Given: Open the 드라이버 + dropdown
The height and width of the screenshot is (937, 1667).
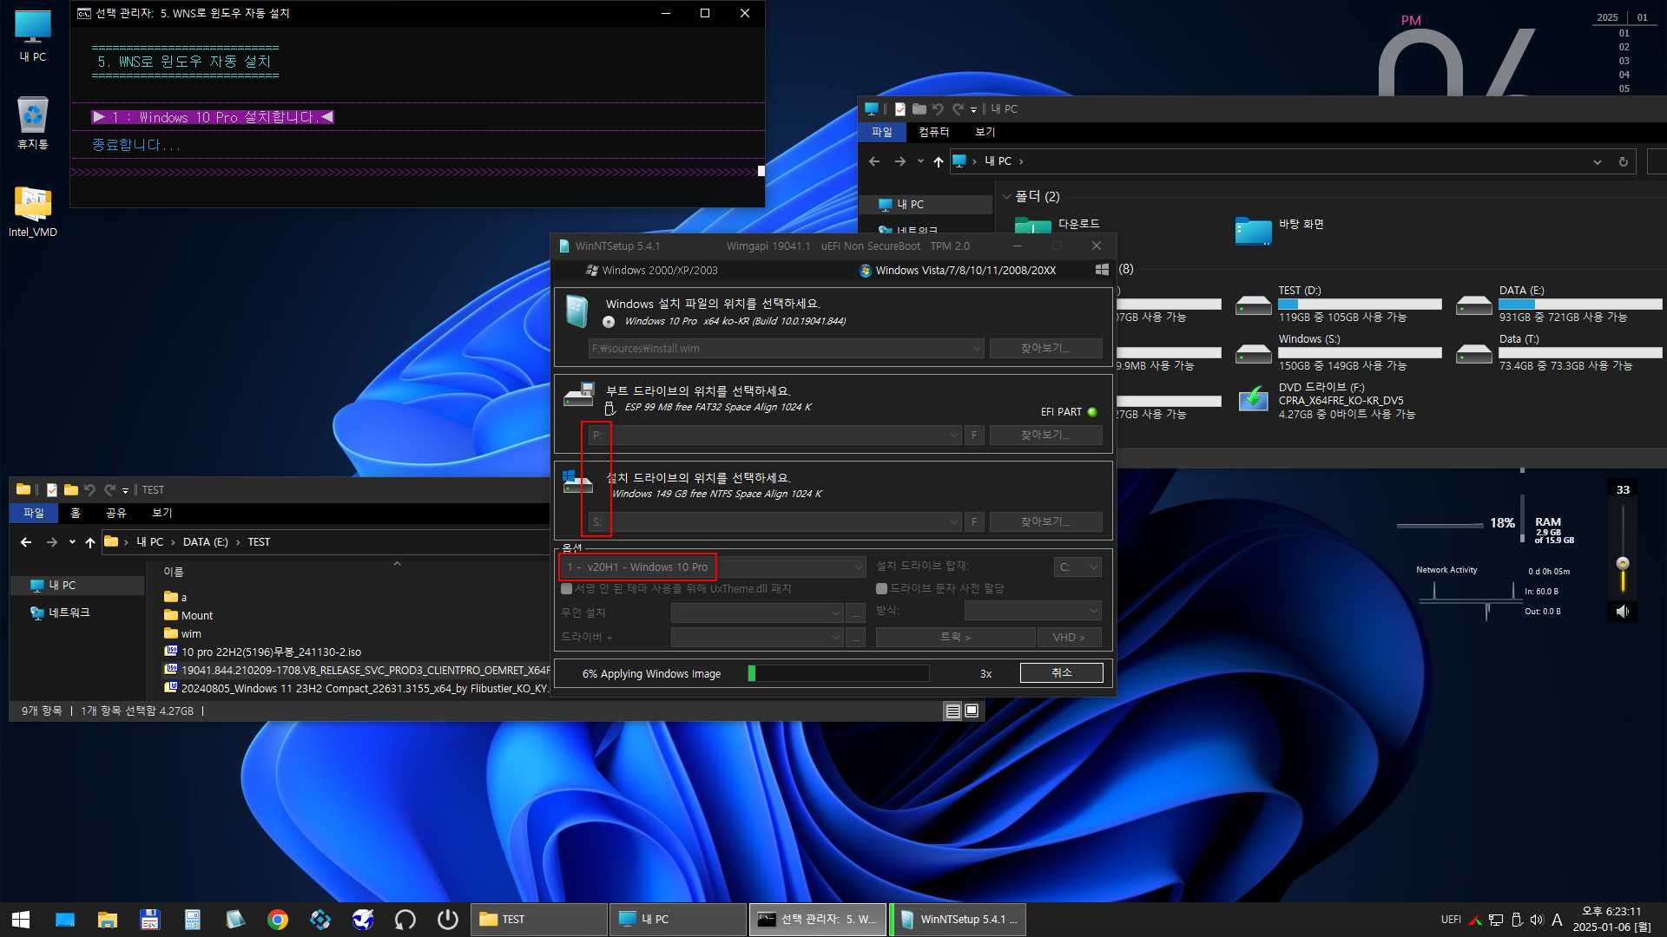Looking at the screenshot, I should pos(756,638).
